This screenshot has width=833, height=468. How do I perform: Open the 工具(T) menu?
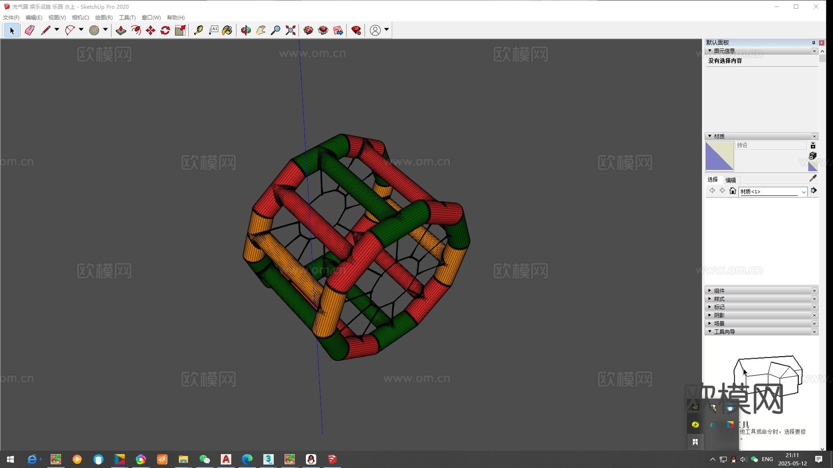tap(127, 18)
